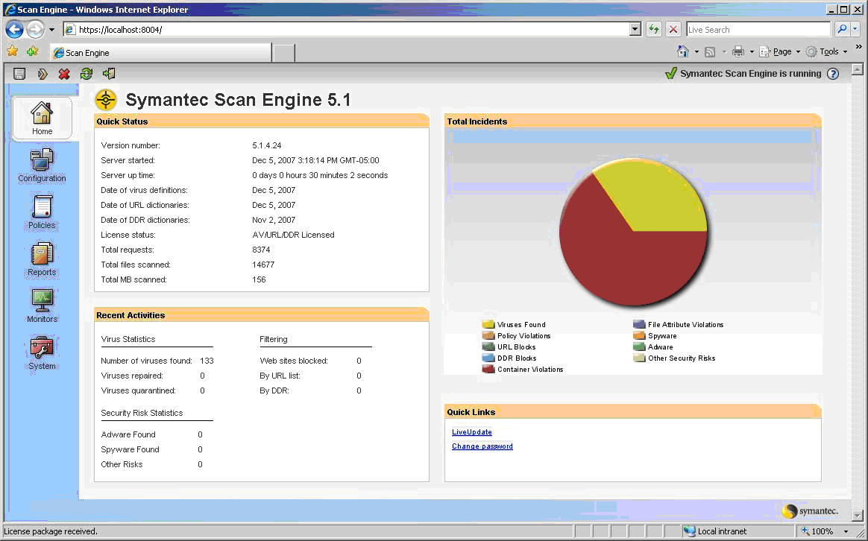Click the Print icon in the command bar
This screenshot has width=868, height=541.
coord(738,52)
